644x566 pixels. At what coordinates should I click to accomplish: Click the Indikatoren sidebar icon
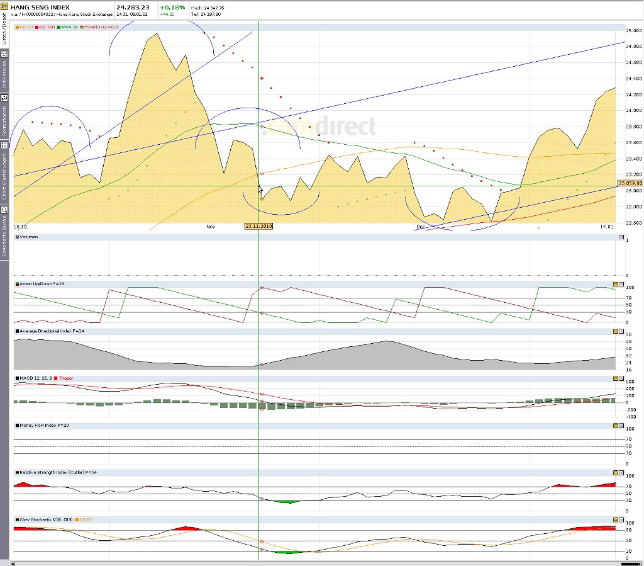(x=4, y=55)
